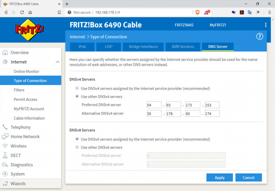This screenshot has height=191, width=275.
Task: Click preferred DNSv4 fourth octet field 153
Action: pyautogui.click(x=212, y=105)
